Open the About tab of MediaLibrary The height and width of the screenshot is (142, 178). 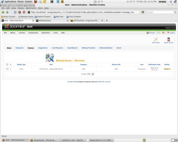119,48
